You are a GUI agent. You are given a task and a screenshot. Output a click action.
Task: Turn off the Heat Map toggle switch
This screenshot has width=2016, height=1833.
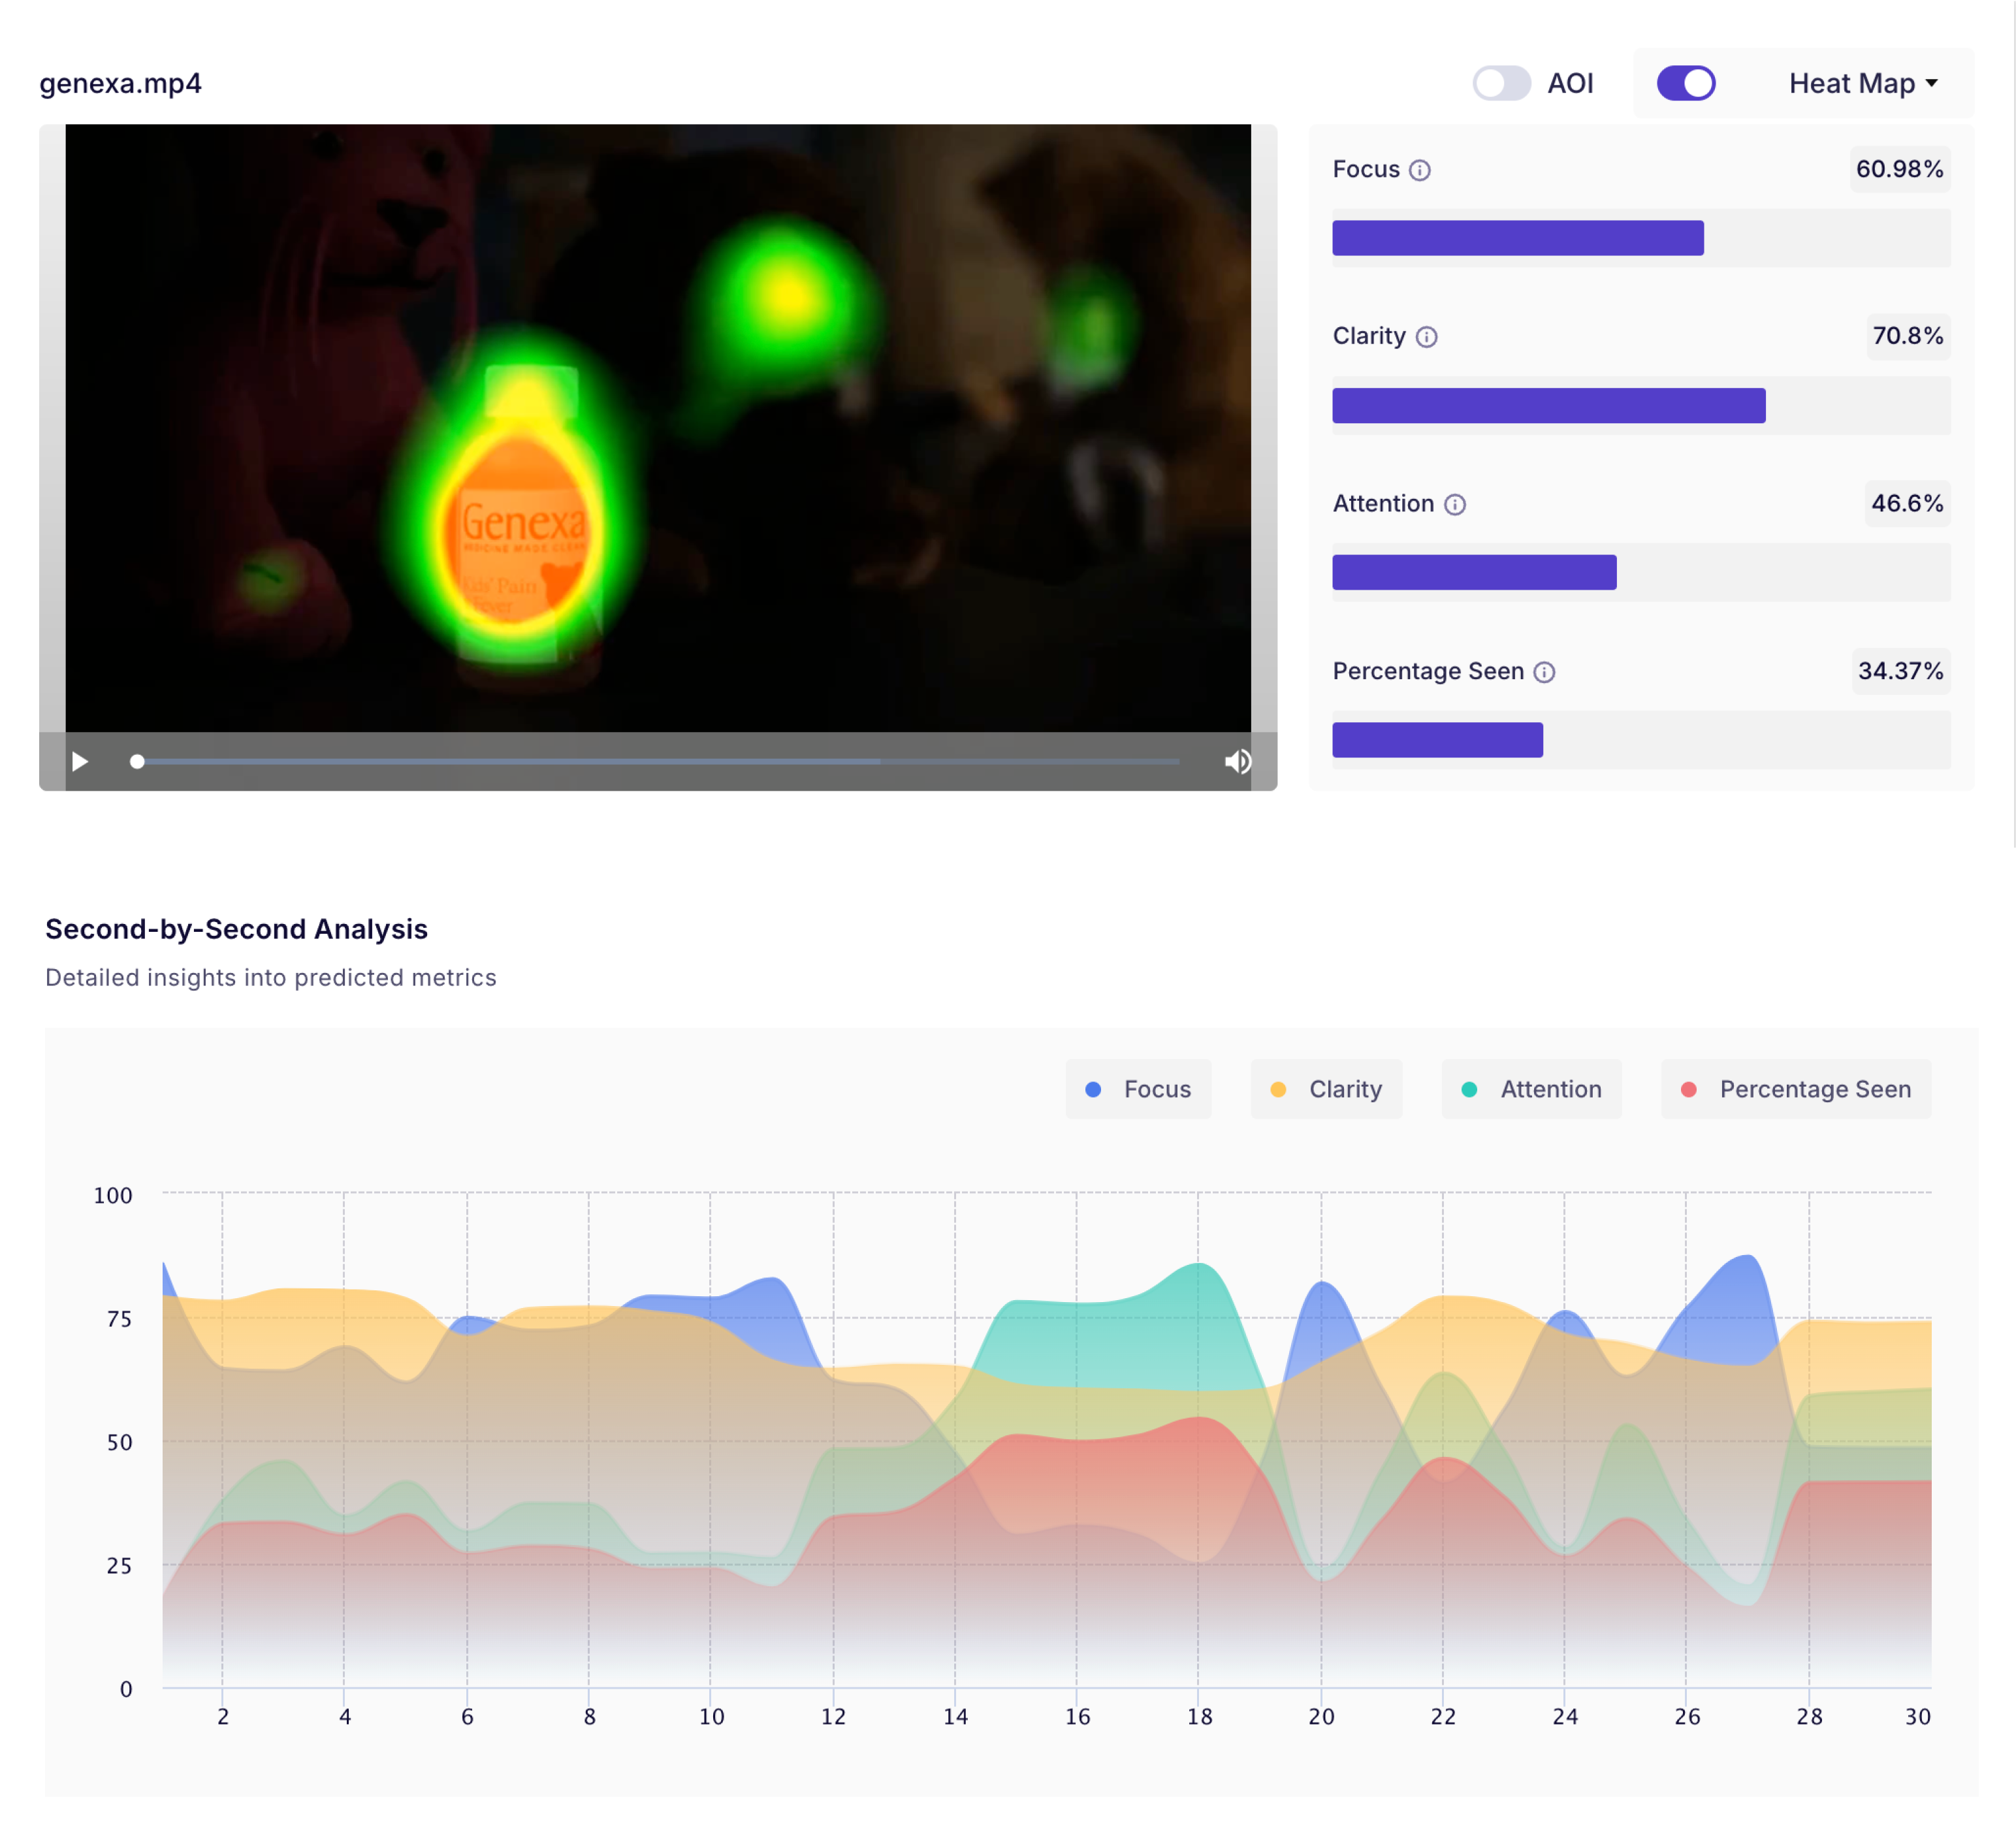click(x=1686, y=83)
